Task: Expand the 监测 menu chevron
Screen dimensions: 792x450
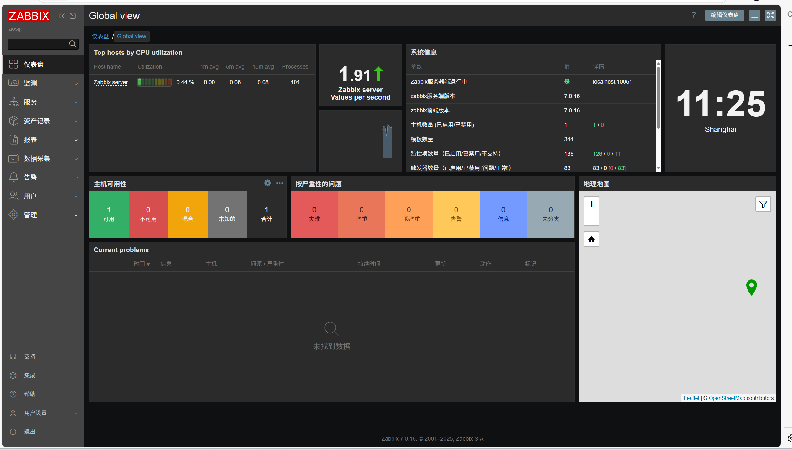Action: [x=76, y=84]
